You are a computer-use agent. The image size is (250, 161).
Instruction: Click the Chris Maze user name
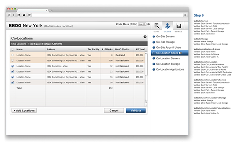pos(122,24)
